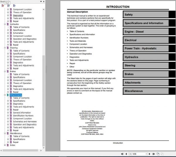This screenshot has width=176, height=157.
Task: Expand the Index bookmark node
Action: (5, 145)
